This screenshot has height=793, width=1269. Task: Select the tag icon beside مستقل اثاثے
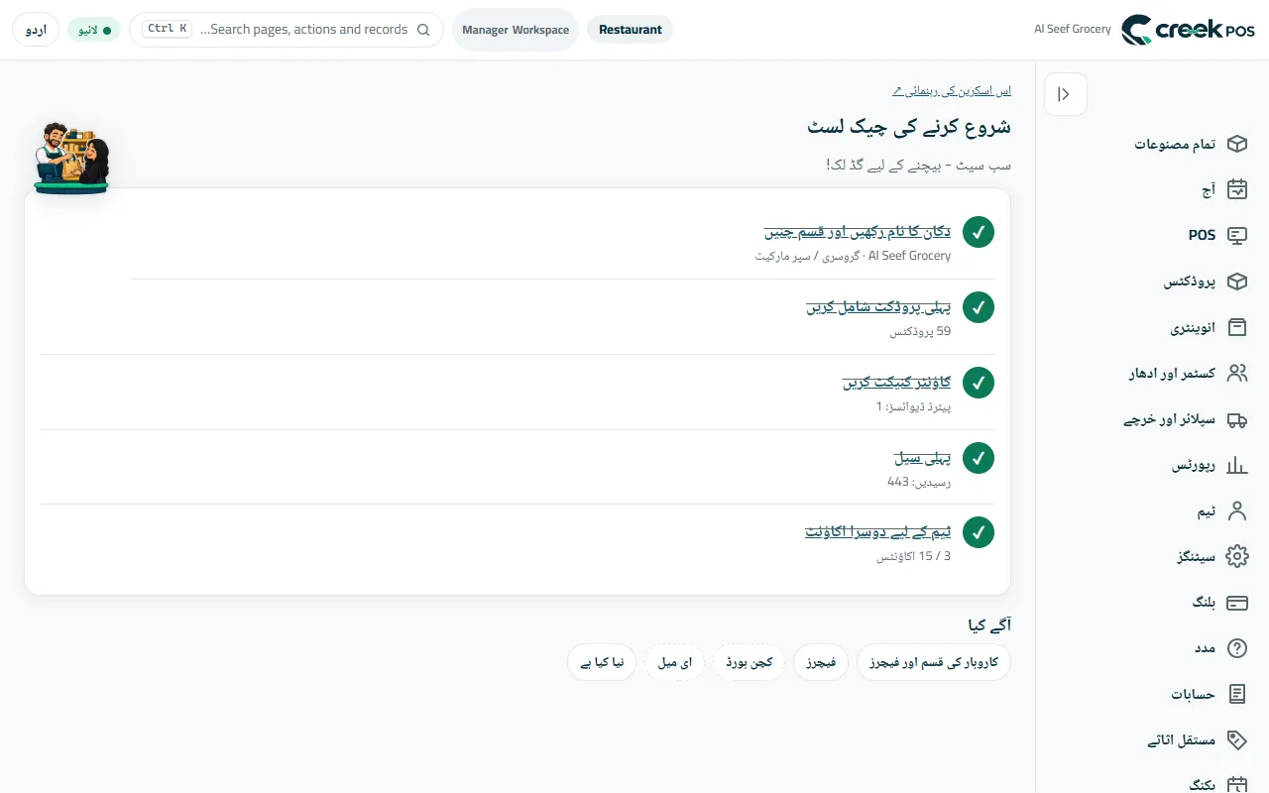point(1236,740)
